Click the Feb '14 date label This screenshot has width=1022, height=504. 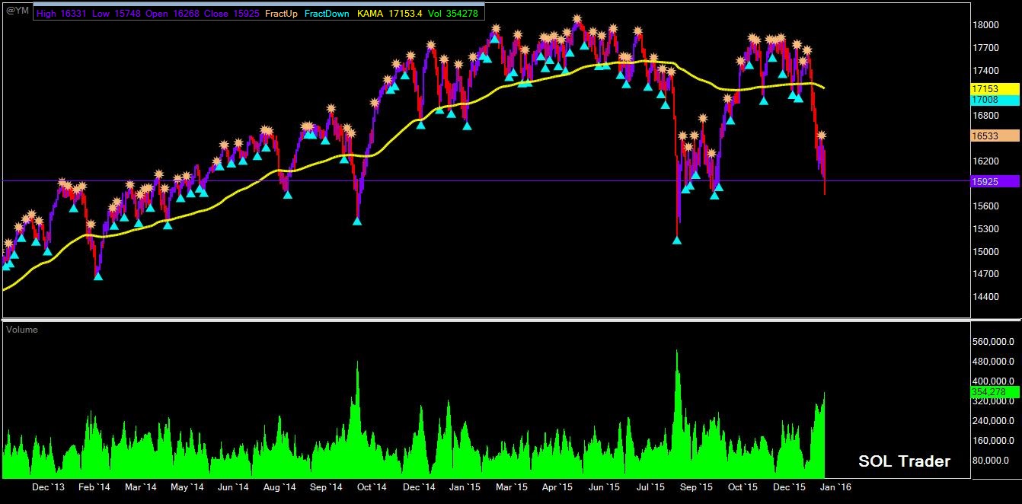tap(94, 487)
